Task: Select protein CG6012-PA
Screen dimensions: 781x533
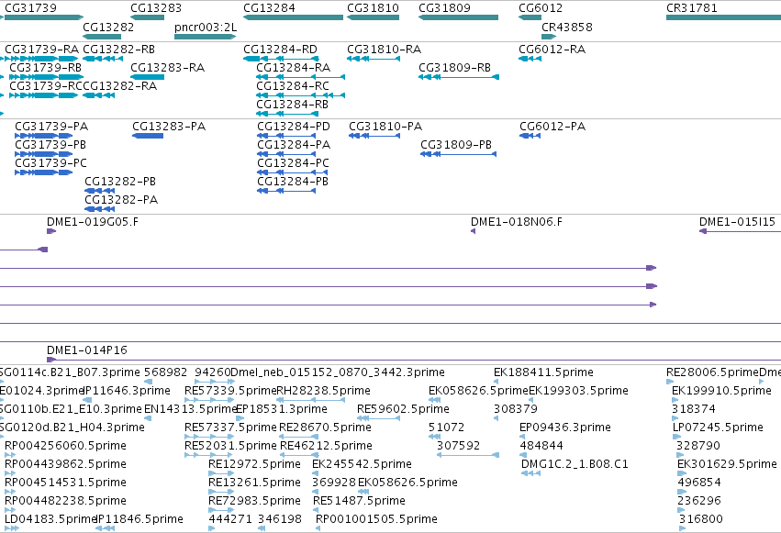Action: point(530,136)
